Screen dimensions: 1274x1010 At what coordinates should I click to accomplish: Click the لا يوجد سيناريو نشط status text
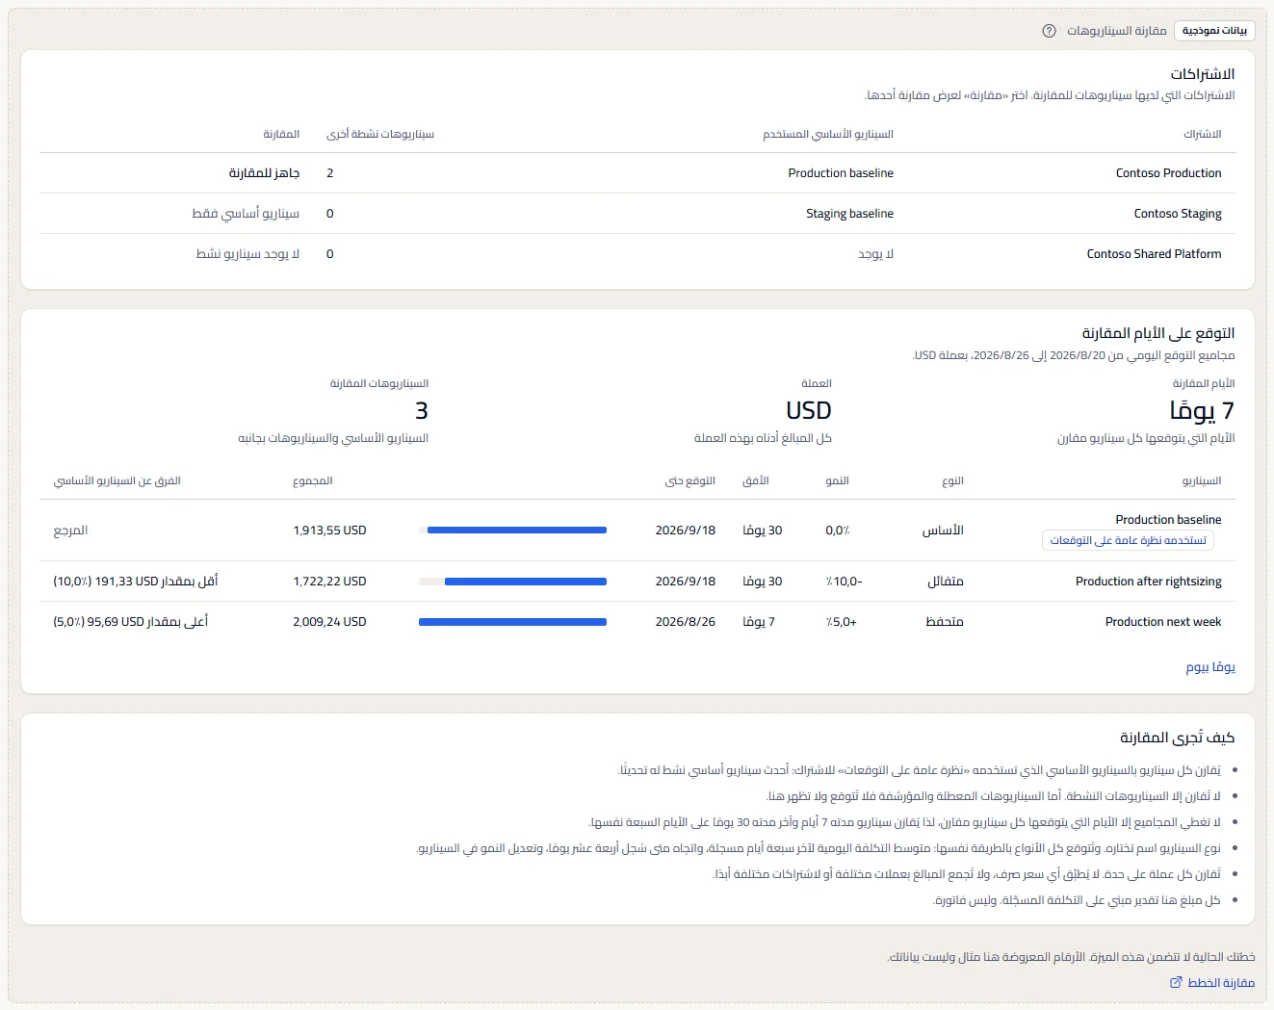pyautogui.click(x=247, y=254)
